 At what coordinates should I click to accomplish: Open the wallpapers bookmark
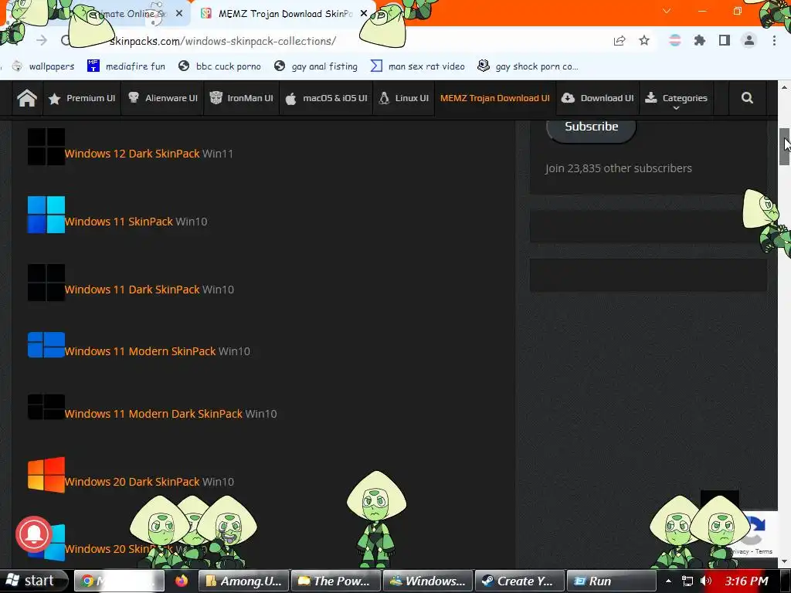point(43,66)
